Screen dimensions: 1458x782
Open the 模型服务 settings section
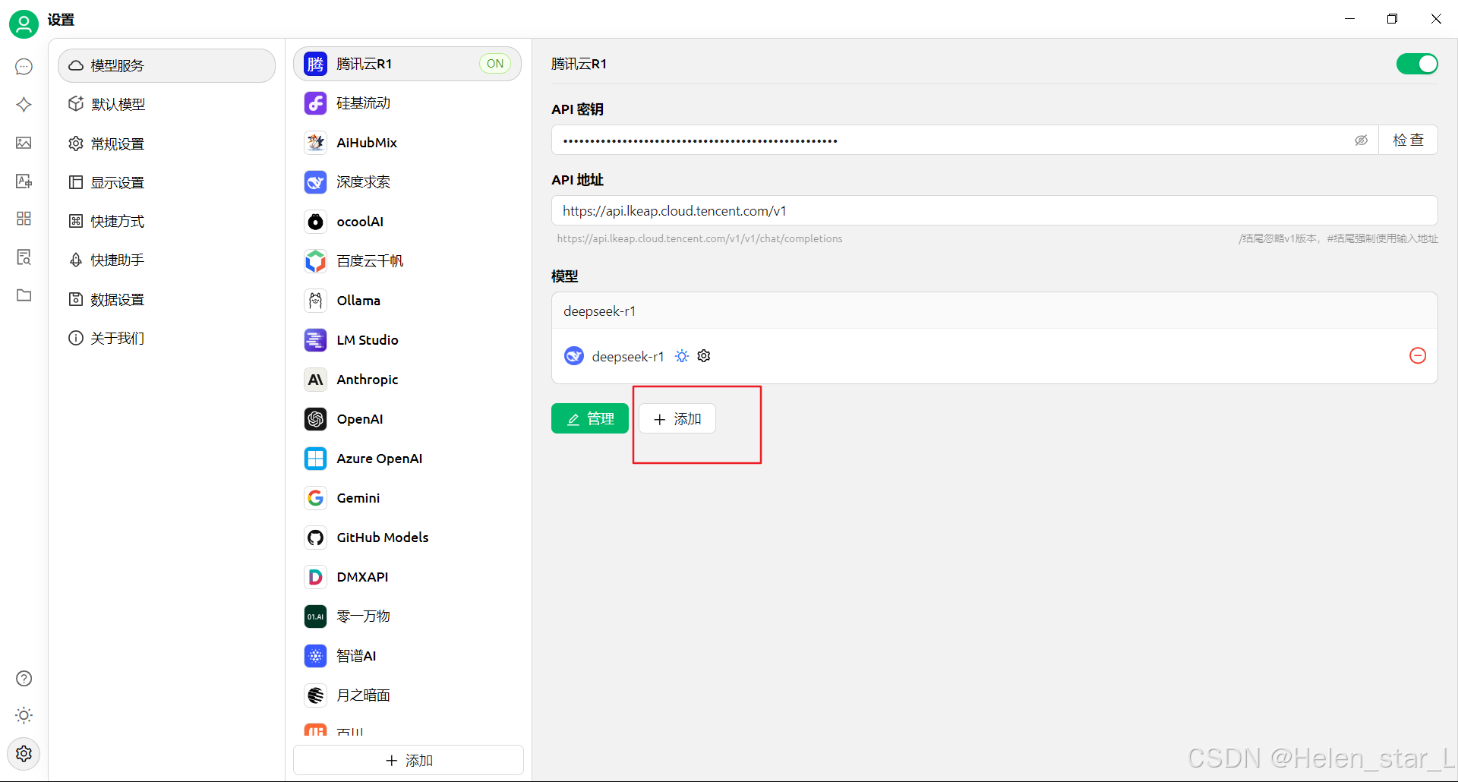(166, 65)
